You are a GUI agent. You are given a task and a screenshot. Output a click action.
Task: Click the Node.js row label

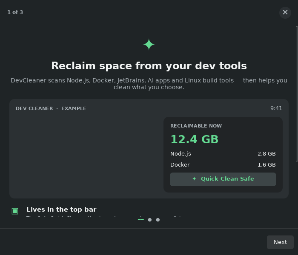(x=181, y=154)
